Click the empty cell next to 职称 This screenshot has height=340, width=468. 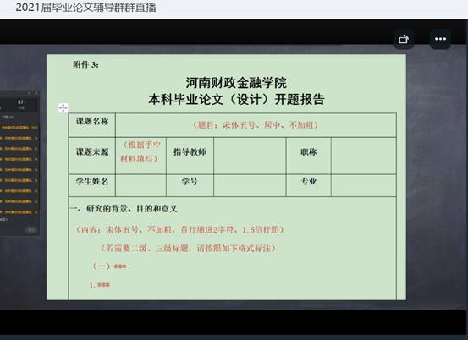click(x=364, y=156)
